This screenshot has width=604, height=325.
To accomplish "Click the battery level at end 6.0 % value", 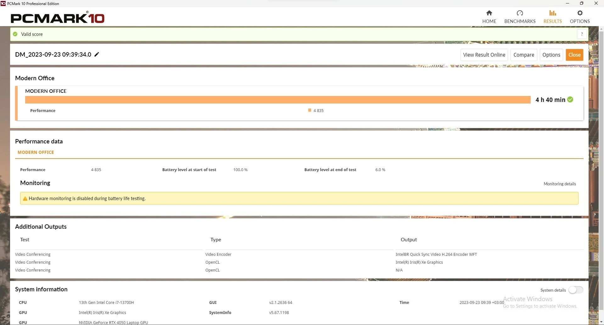I will [x=380, y=170].
